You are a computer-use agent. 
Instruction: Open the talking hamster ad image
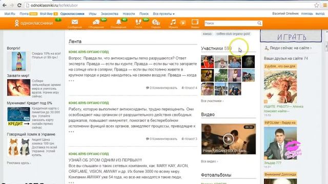(x=19, y=148)
